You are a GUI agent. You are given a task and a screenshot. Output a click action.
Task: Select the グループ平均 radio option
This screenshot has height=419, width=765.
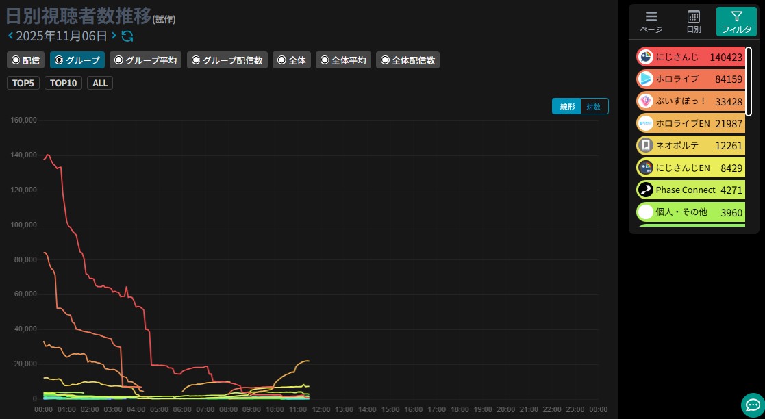145,60
